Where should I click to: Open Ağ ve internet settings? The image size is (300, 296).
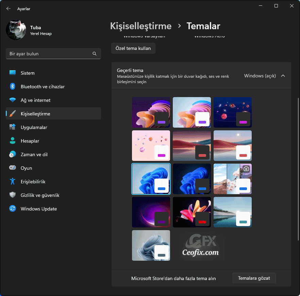click(x=53, y=100)
